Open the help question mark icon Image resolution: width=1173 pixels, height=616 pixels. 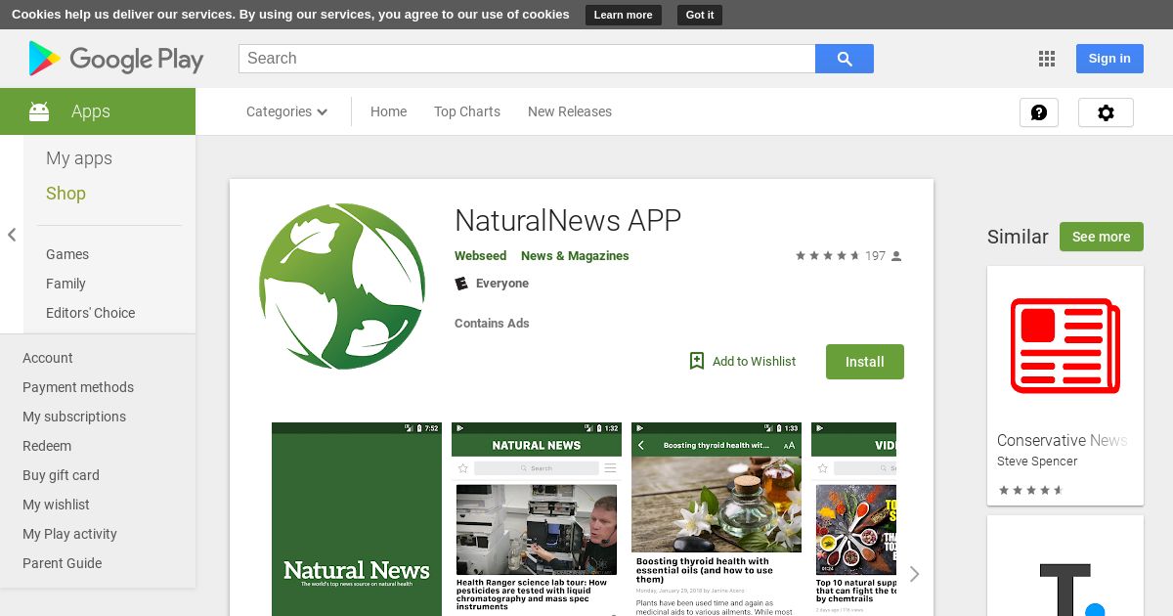1039,112
